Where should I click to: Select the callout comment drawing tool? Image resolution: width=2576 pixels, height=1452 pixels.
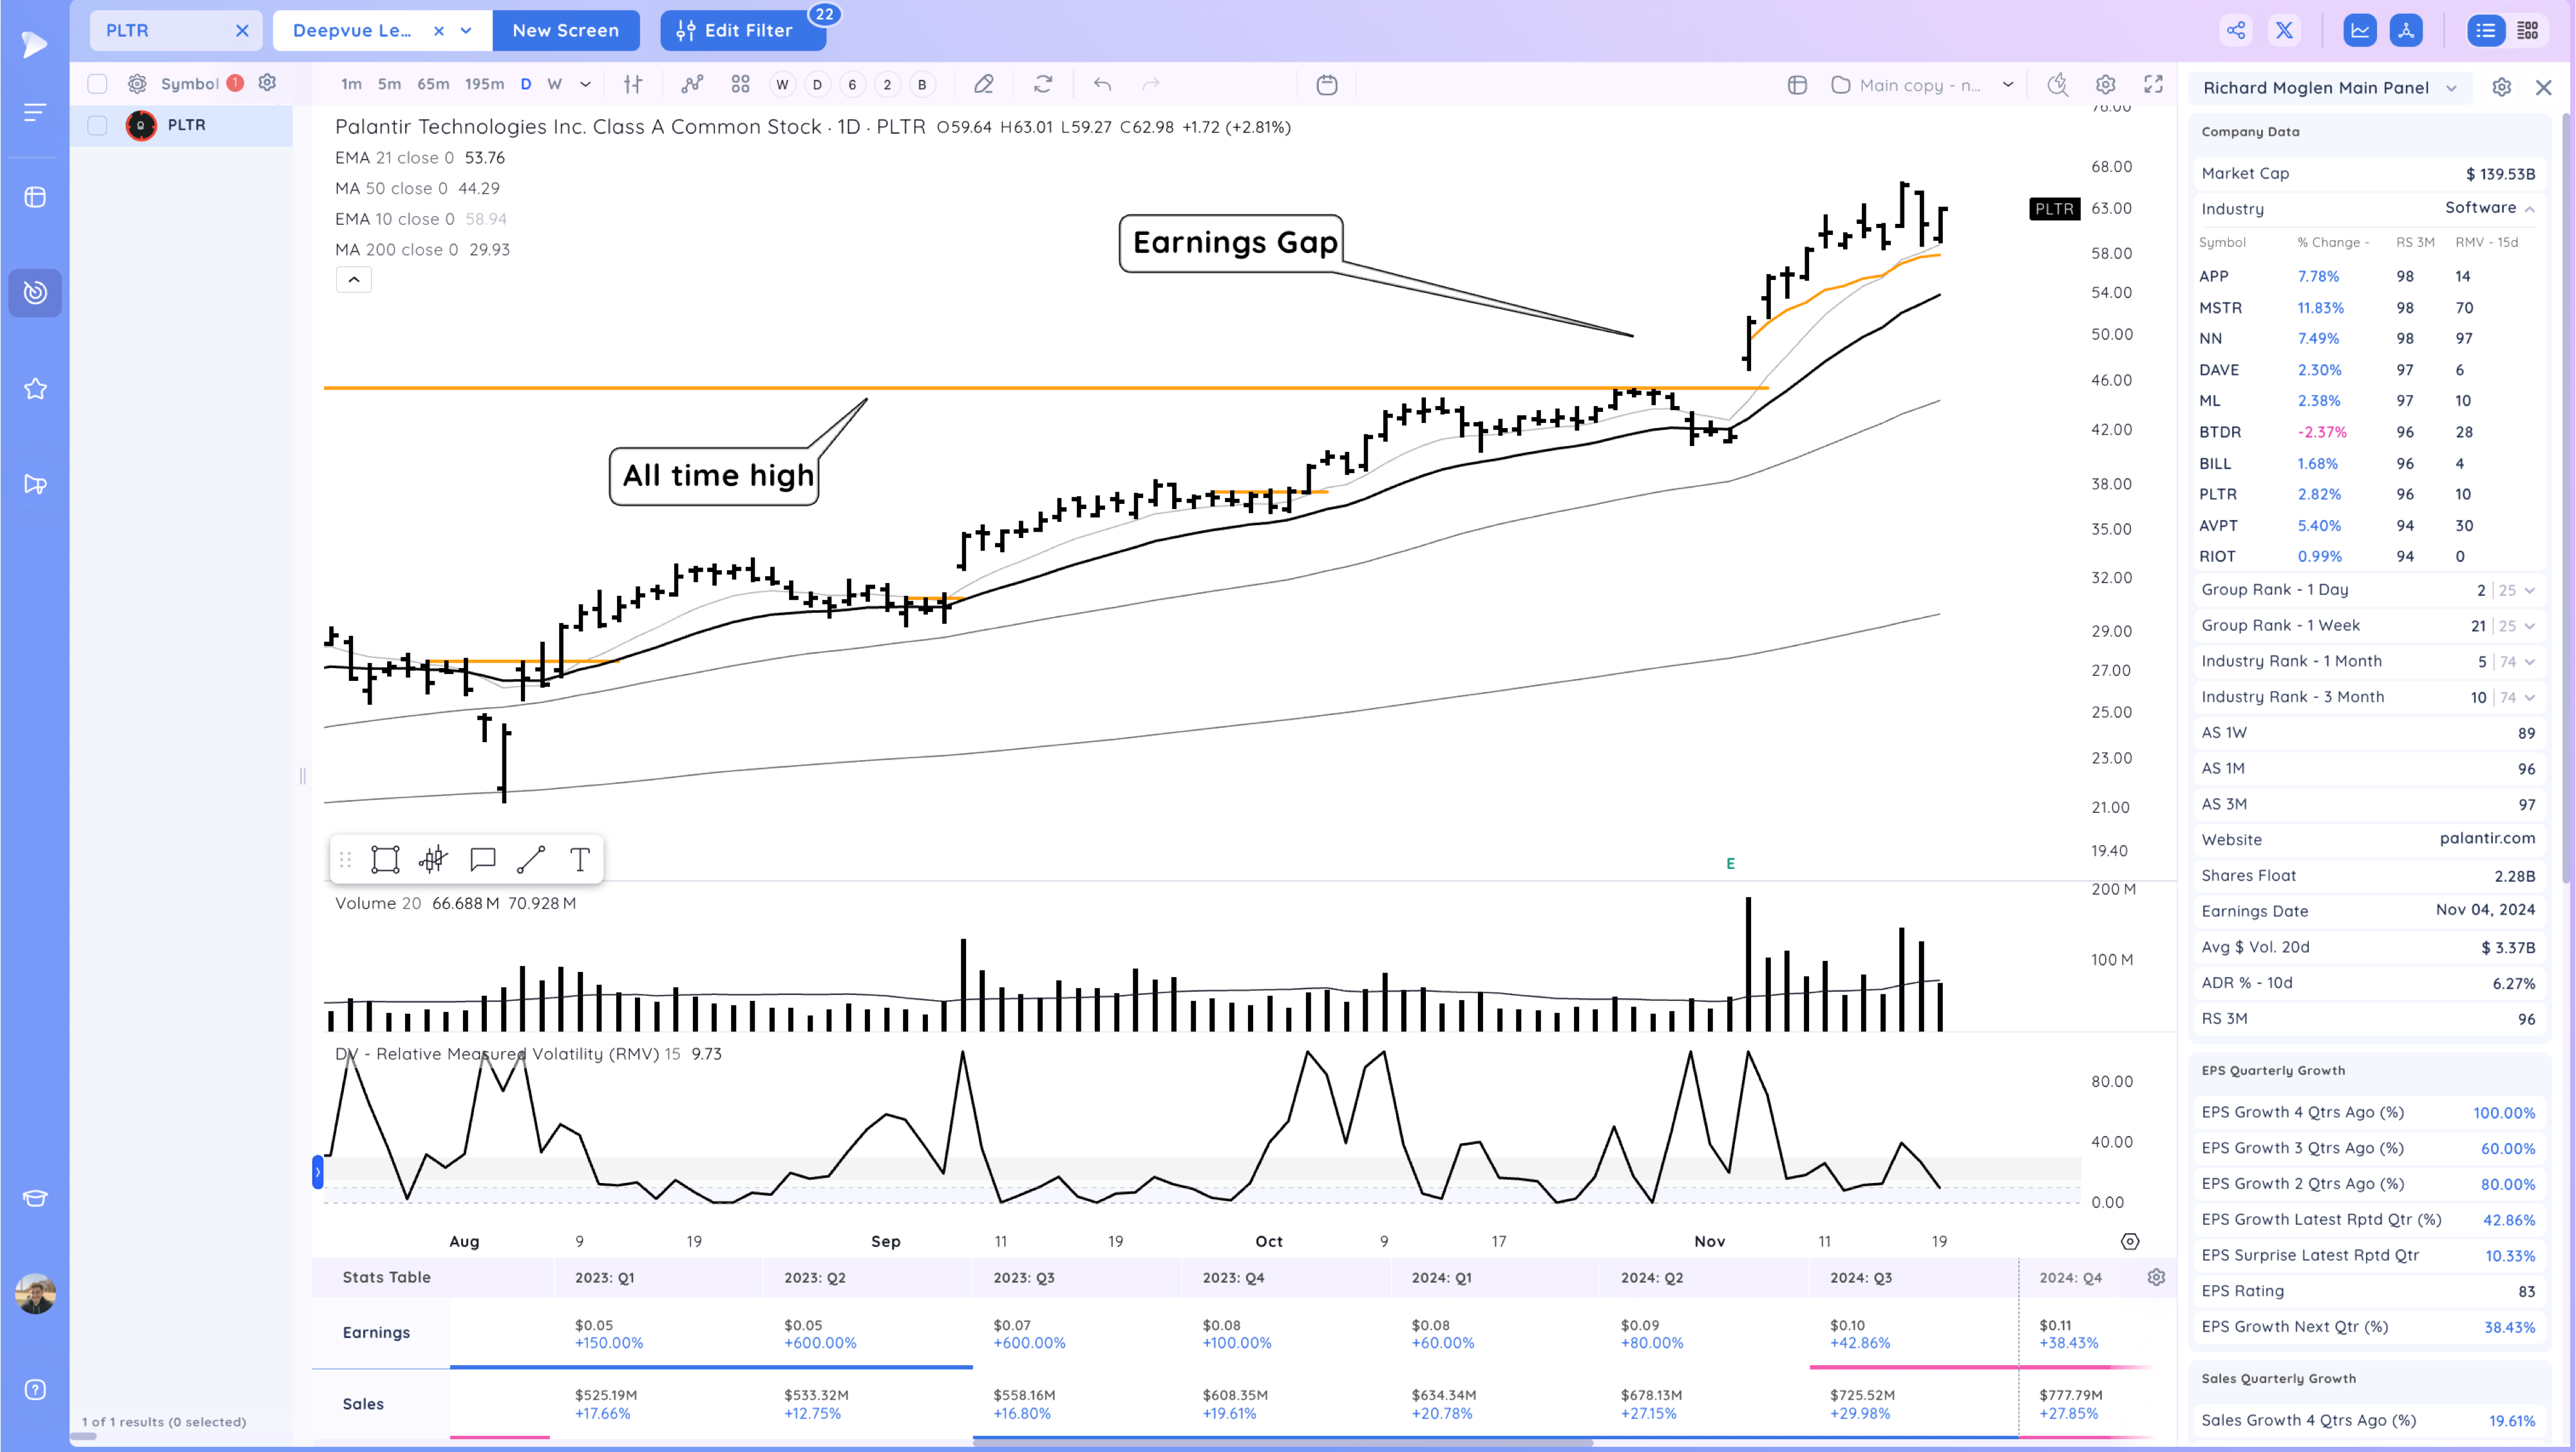click(483, 859)
